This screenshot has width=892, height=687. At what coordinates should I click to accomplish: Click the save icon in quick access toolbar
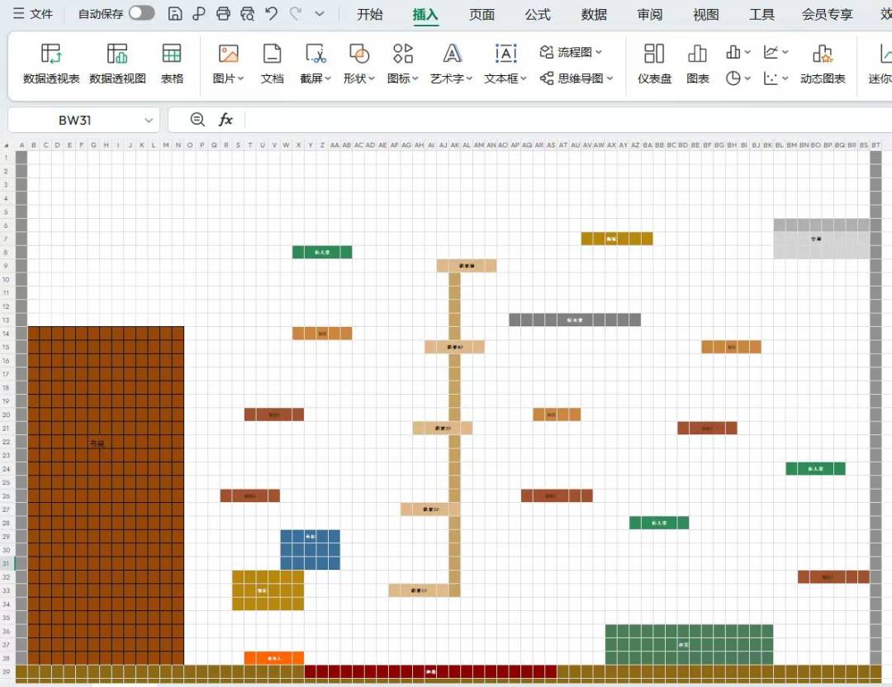click(175, 14)
